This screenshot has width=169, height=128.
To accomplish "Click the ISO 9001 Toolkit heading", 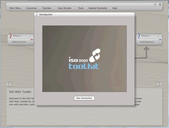I will (20, 92).
